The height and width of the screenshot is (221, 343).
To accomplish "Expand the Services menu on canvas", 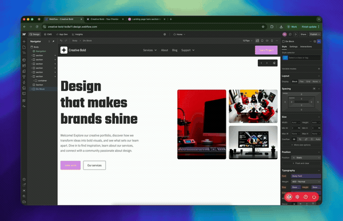I will pos(150,50).
